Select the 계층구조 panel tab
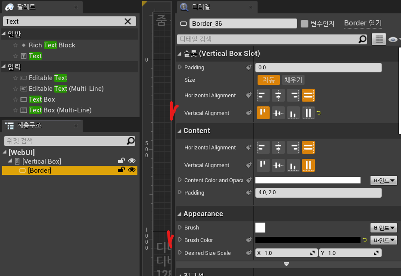The height and width of the screenshot is (276, 401). [x=28, y=126]
